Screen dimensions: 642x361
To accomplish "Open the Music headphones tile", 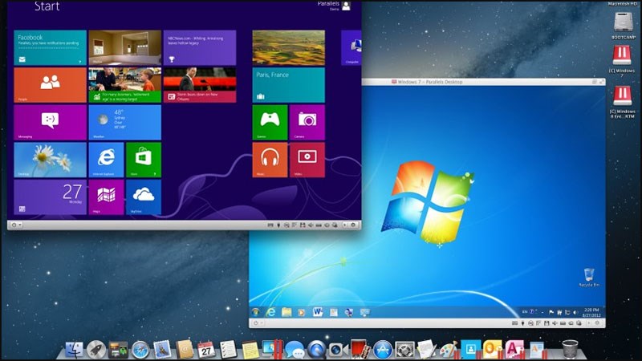I will pyautogui.click(x=270, y=160).
